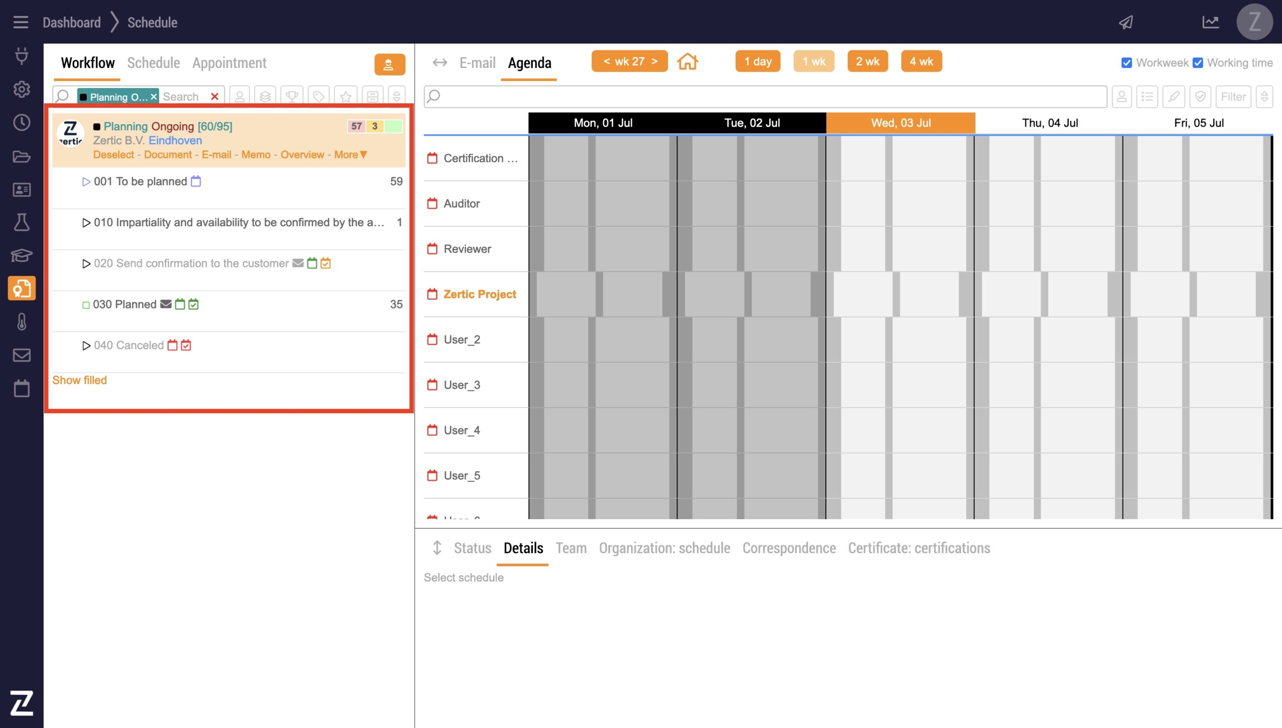Toggle the Working time checkbox

(x=1198, y=63)
